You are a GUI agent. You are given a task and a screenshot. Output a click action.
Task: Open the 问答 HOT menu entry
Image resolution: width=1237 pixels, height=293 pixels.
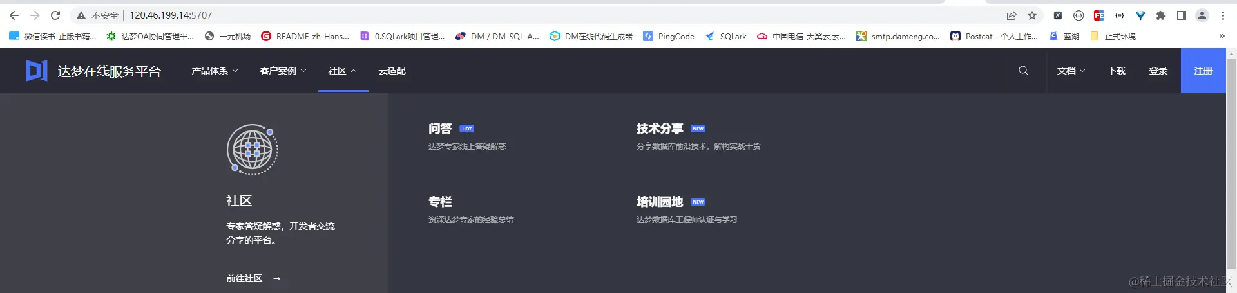point(451,129)
